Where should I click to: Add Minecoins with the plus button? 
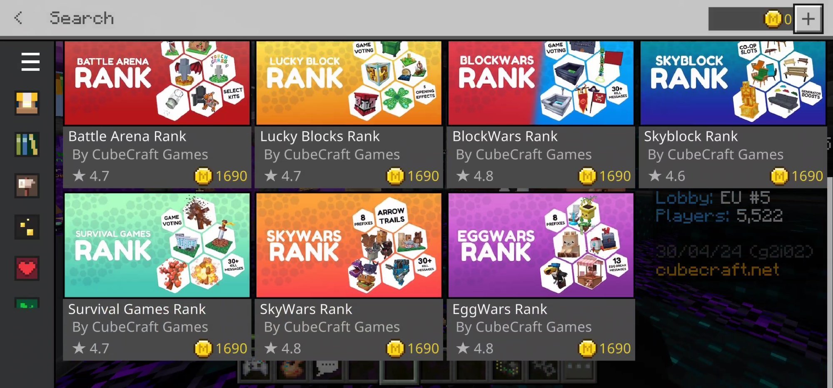click(x=808, y=19)
